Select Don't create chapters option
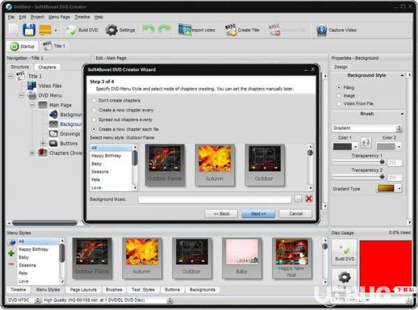The width and height of the screenshot is (418, 310). tap(94, 100)
